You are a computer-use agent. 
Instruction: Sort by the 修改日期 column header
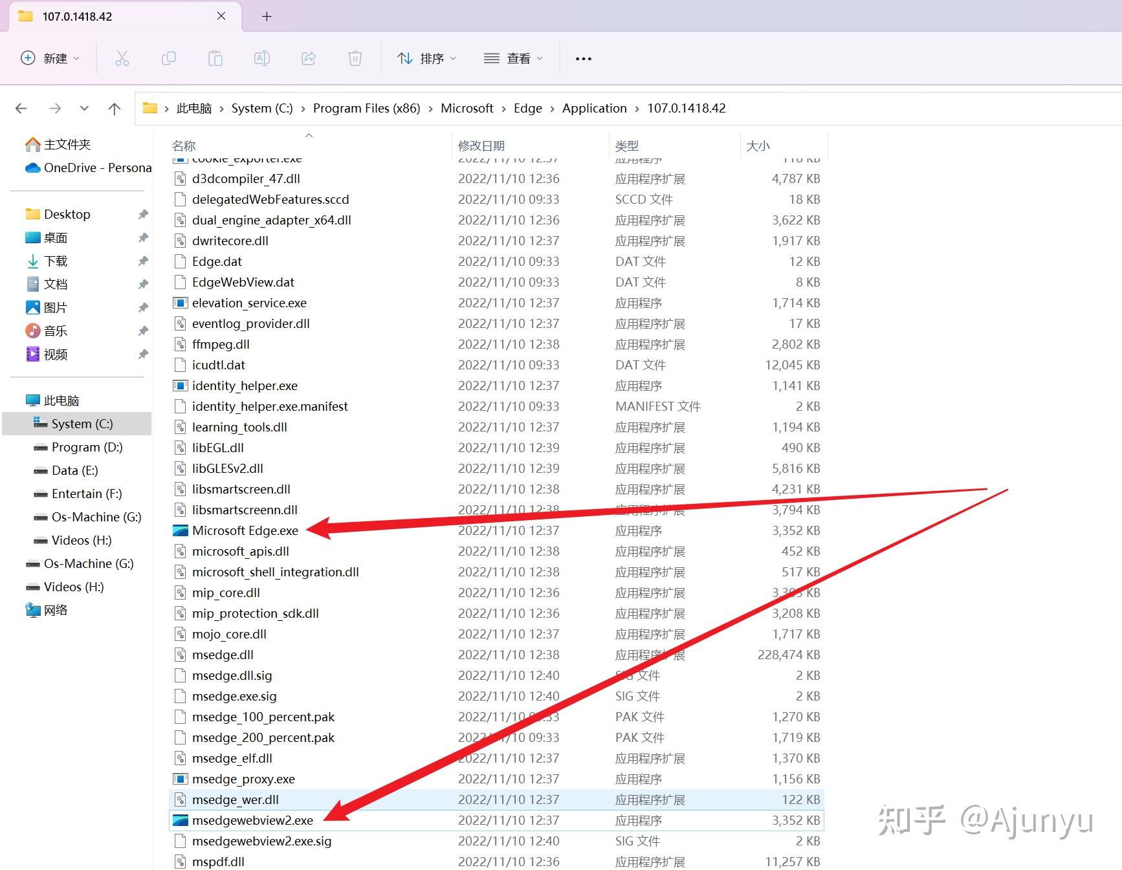pyautogui.click(x=481, y=146)
